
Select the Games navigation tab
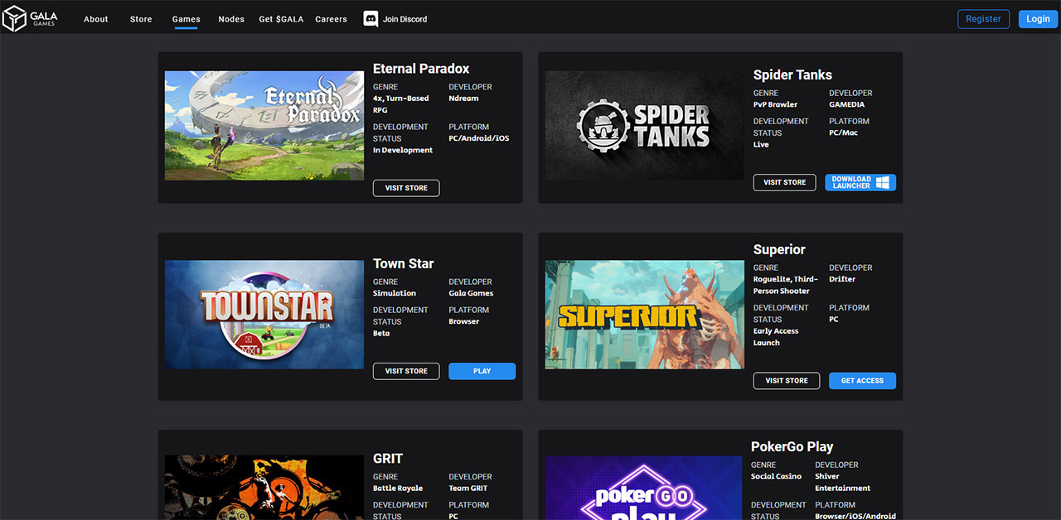(187, 19)
